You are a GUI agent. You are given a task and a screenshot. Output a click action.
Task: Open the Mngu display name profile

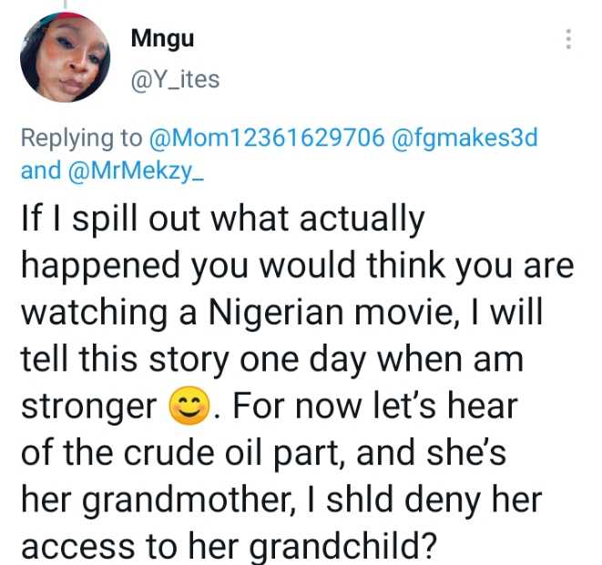point(163,39)
